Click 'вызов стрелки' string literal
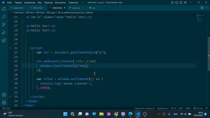 coord(75,83)
